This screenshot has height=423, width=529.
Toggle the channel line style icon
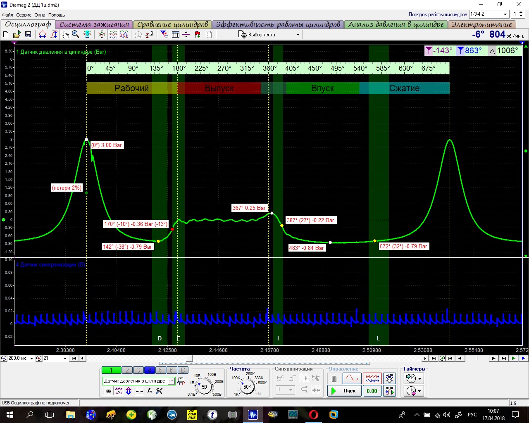139,391
